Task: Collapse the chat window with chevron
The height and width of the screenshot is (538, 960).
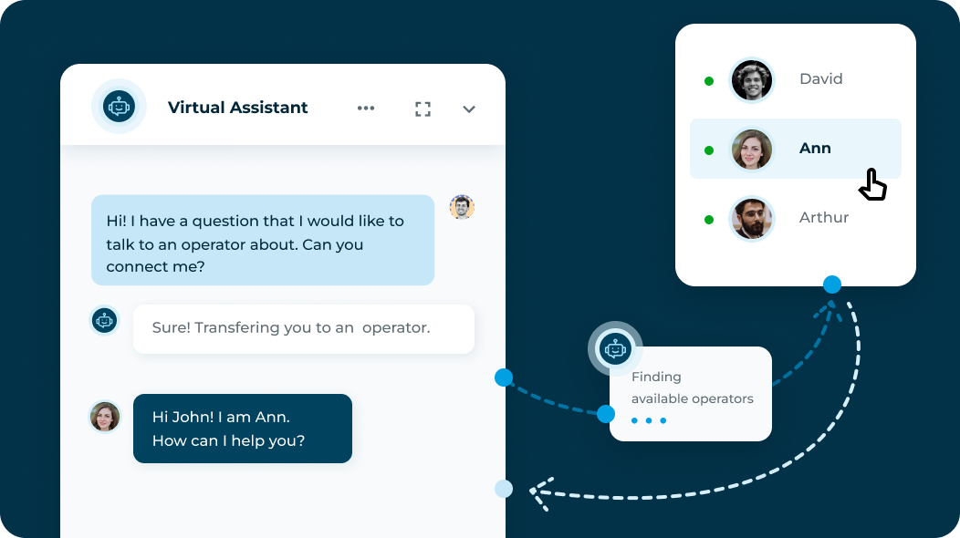Action: coord(469,109)
